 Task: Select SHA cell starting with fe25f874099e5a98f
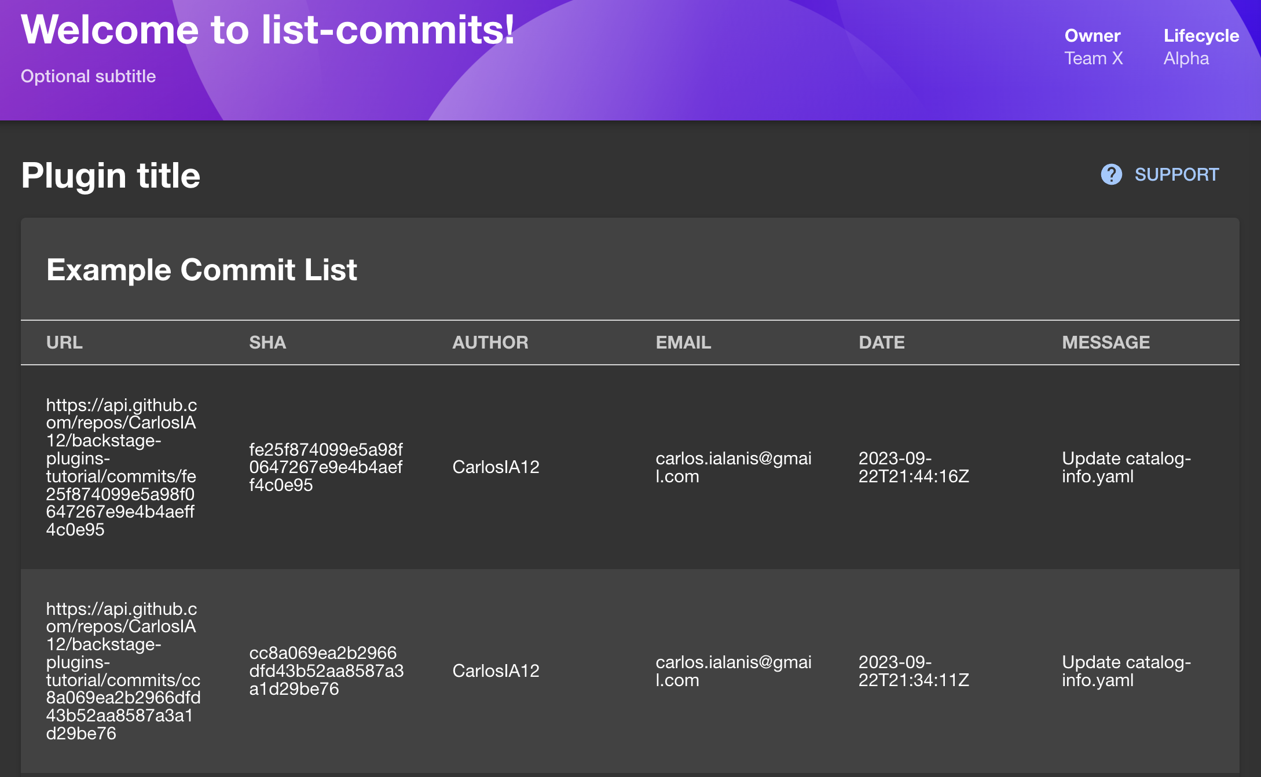pyautogui.click(x=325, y=467)
